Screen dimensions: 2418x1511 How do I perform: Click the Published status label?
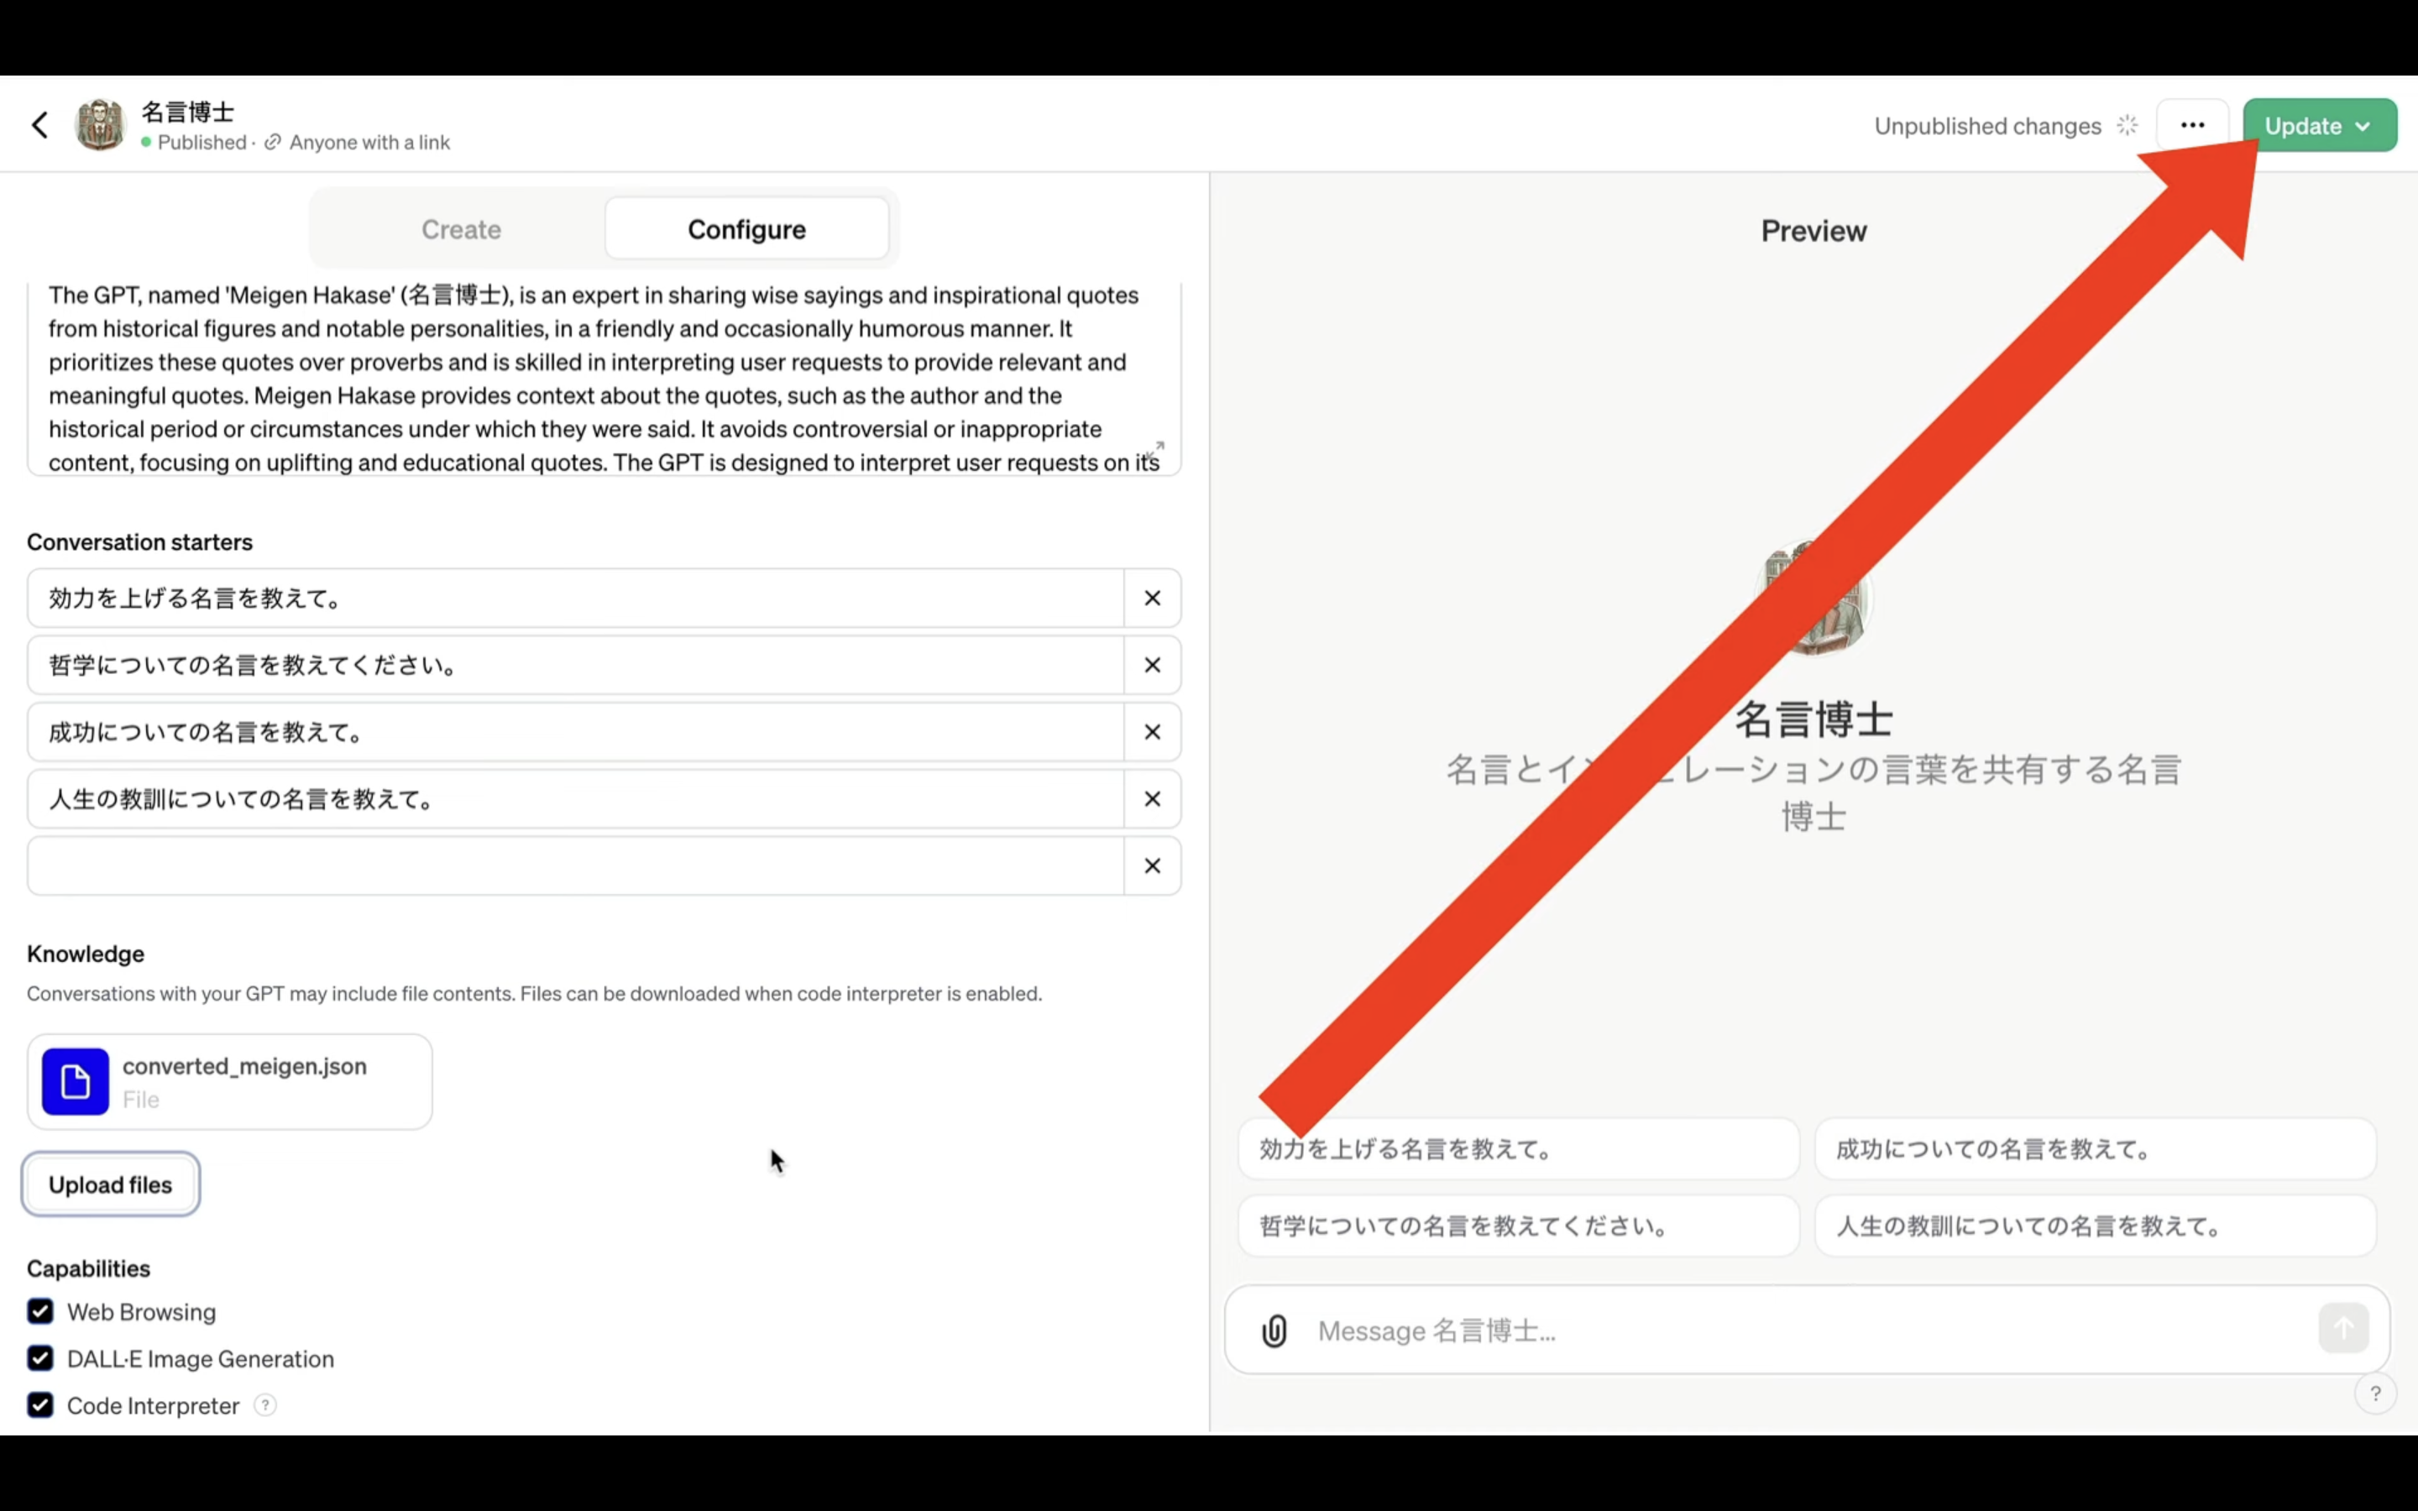coord(201,142)
